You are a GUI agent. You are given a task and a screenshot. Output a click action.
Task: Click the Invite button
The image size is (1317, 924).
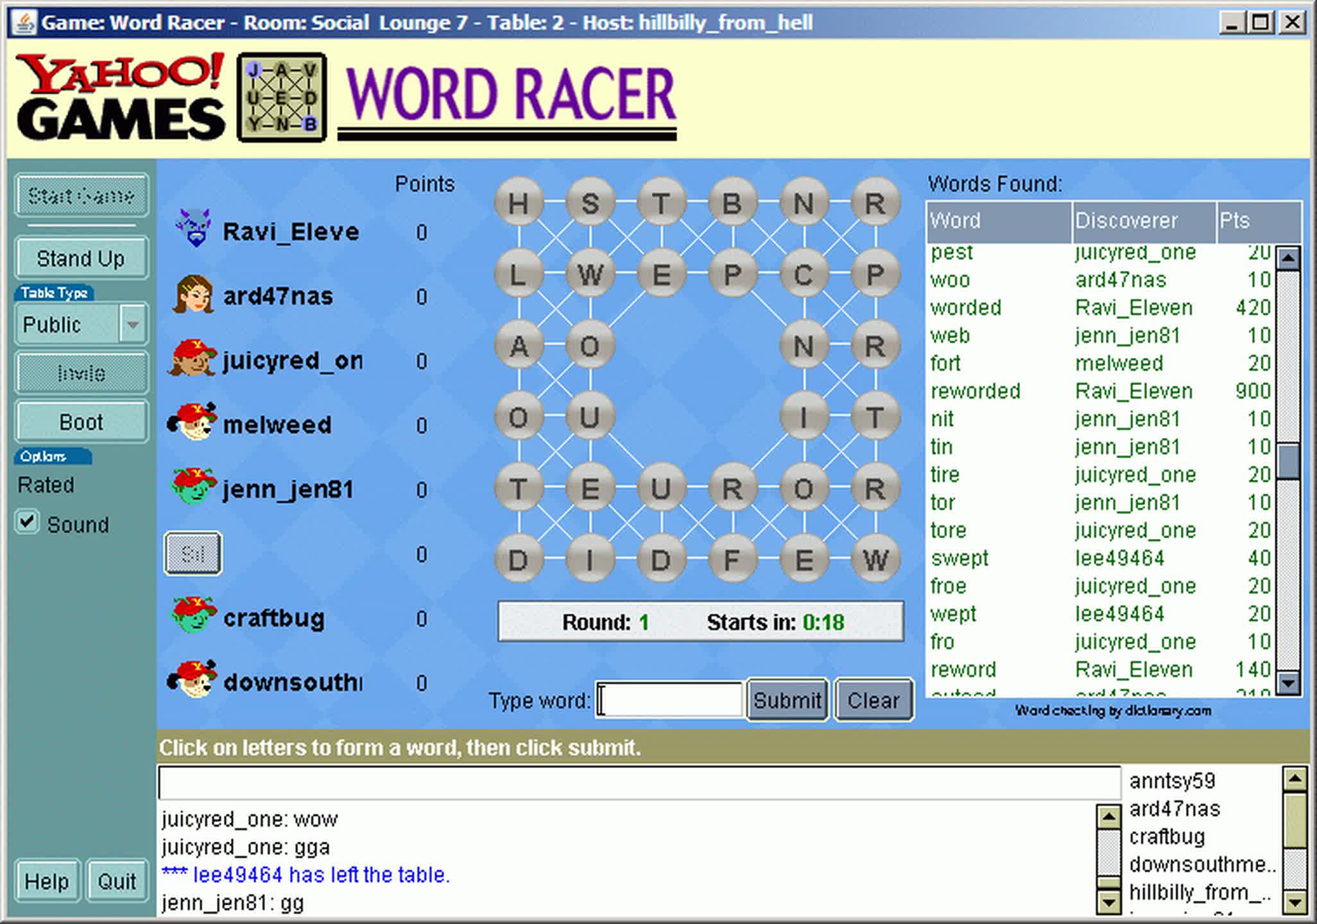coord(82,372)
